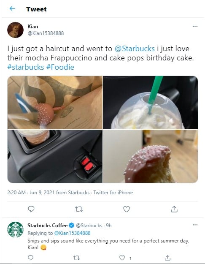View the cake pop on bag photo
Image resolution: width=205 pixels, height=264 pixels.
click(55, 103)
